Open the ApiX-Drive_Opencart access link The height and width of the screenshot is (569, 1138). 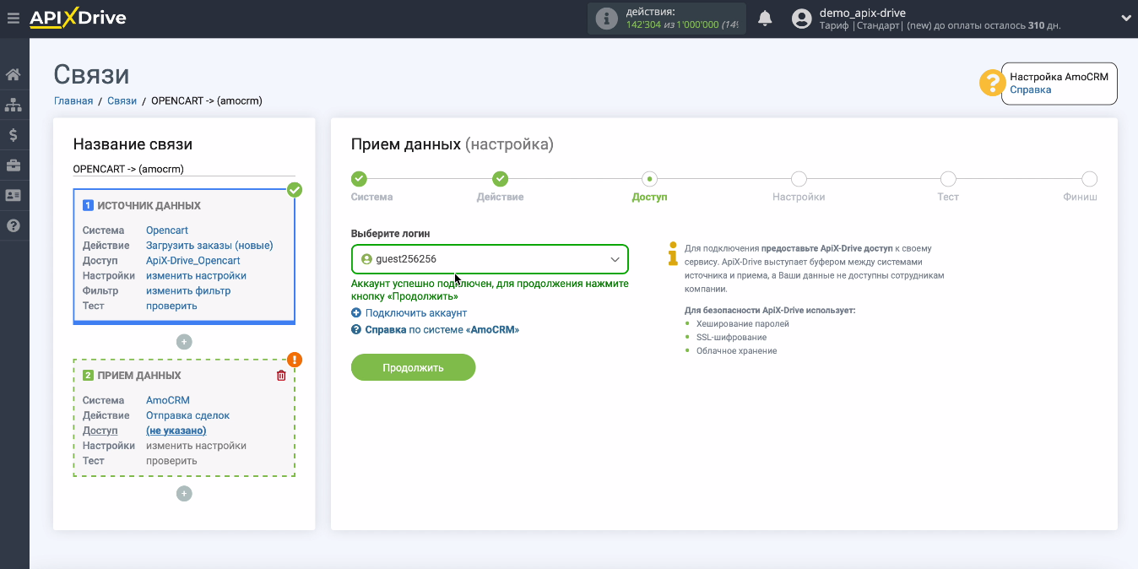(x=193, y=261)
